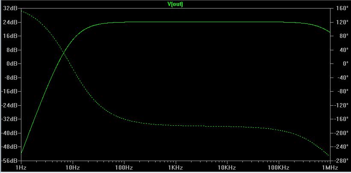Click the 1MHz frequency axis label
This screenshot has width=351, height=173.
coord(330,167)
